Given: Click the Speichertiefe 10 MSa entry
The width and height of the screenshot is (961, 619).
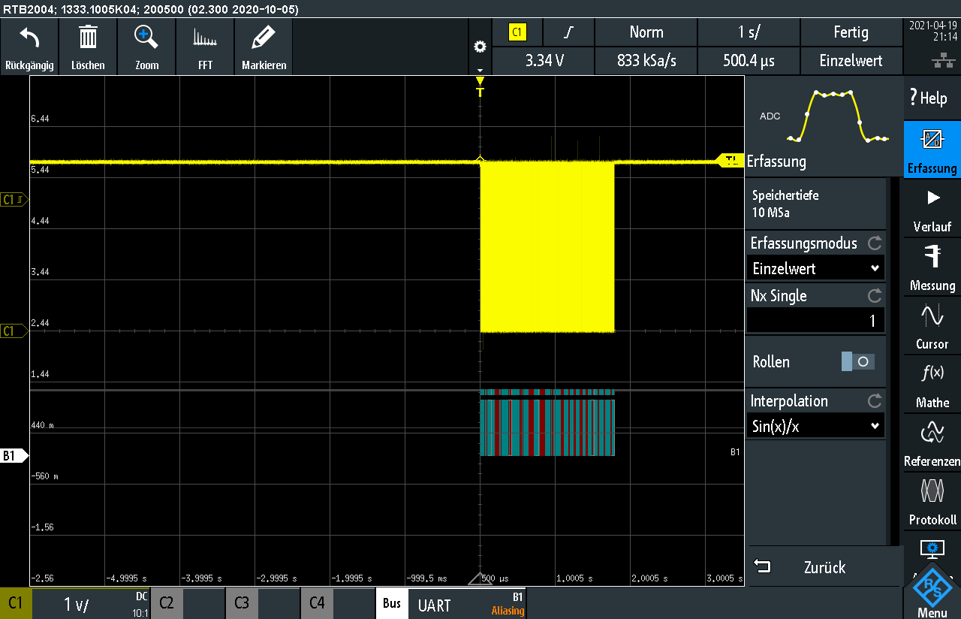Looking at the screenshot, I should pos(816,204).
